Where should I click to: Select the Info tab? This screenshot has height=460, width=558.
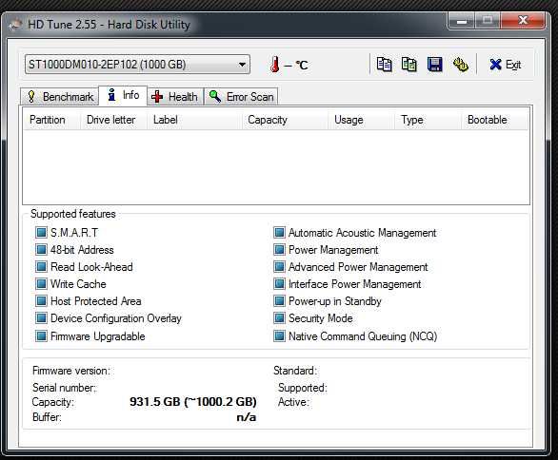click(x=123, y=96)
